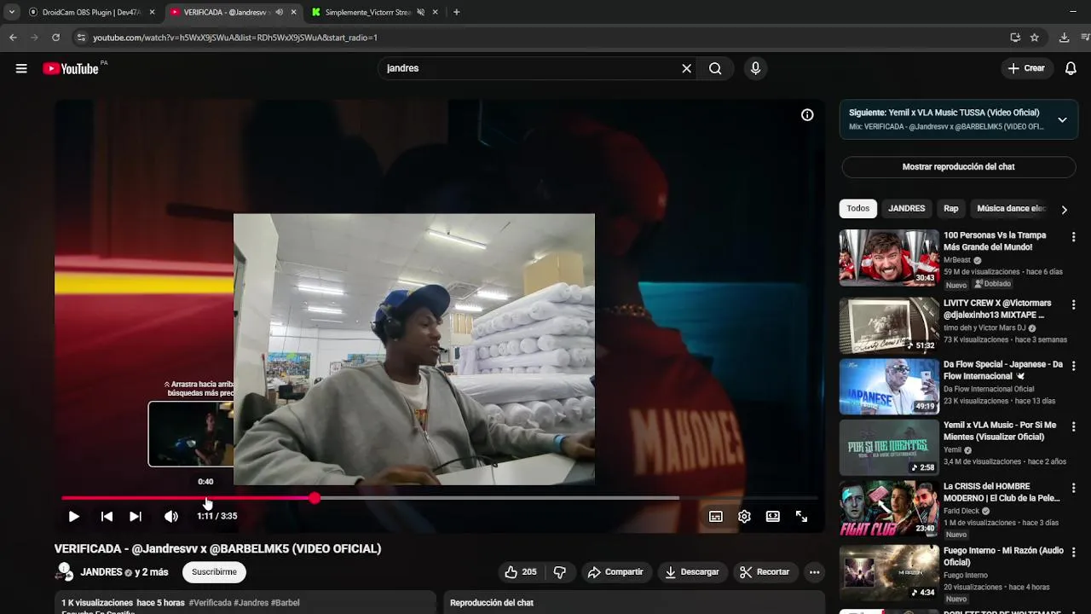This screenshot has height=614, width=1091.
Task: Mute the VERIFICADA tab audio
Action: tap(280, 13)
